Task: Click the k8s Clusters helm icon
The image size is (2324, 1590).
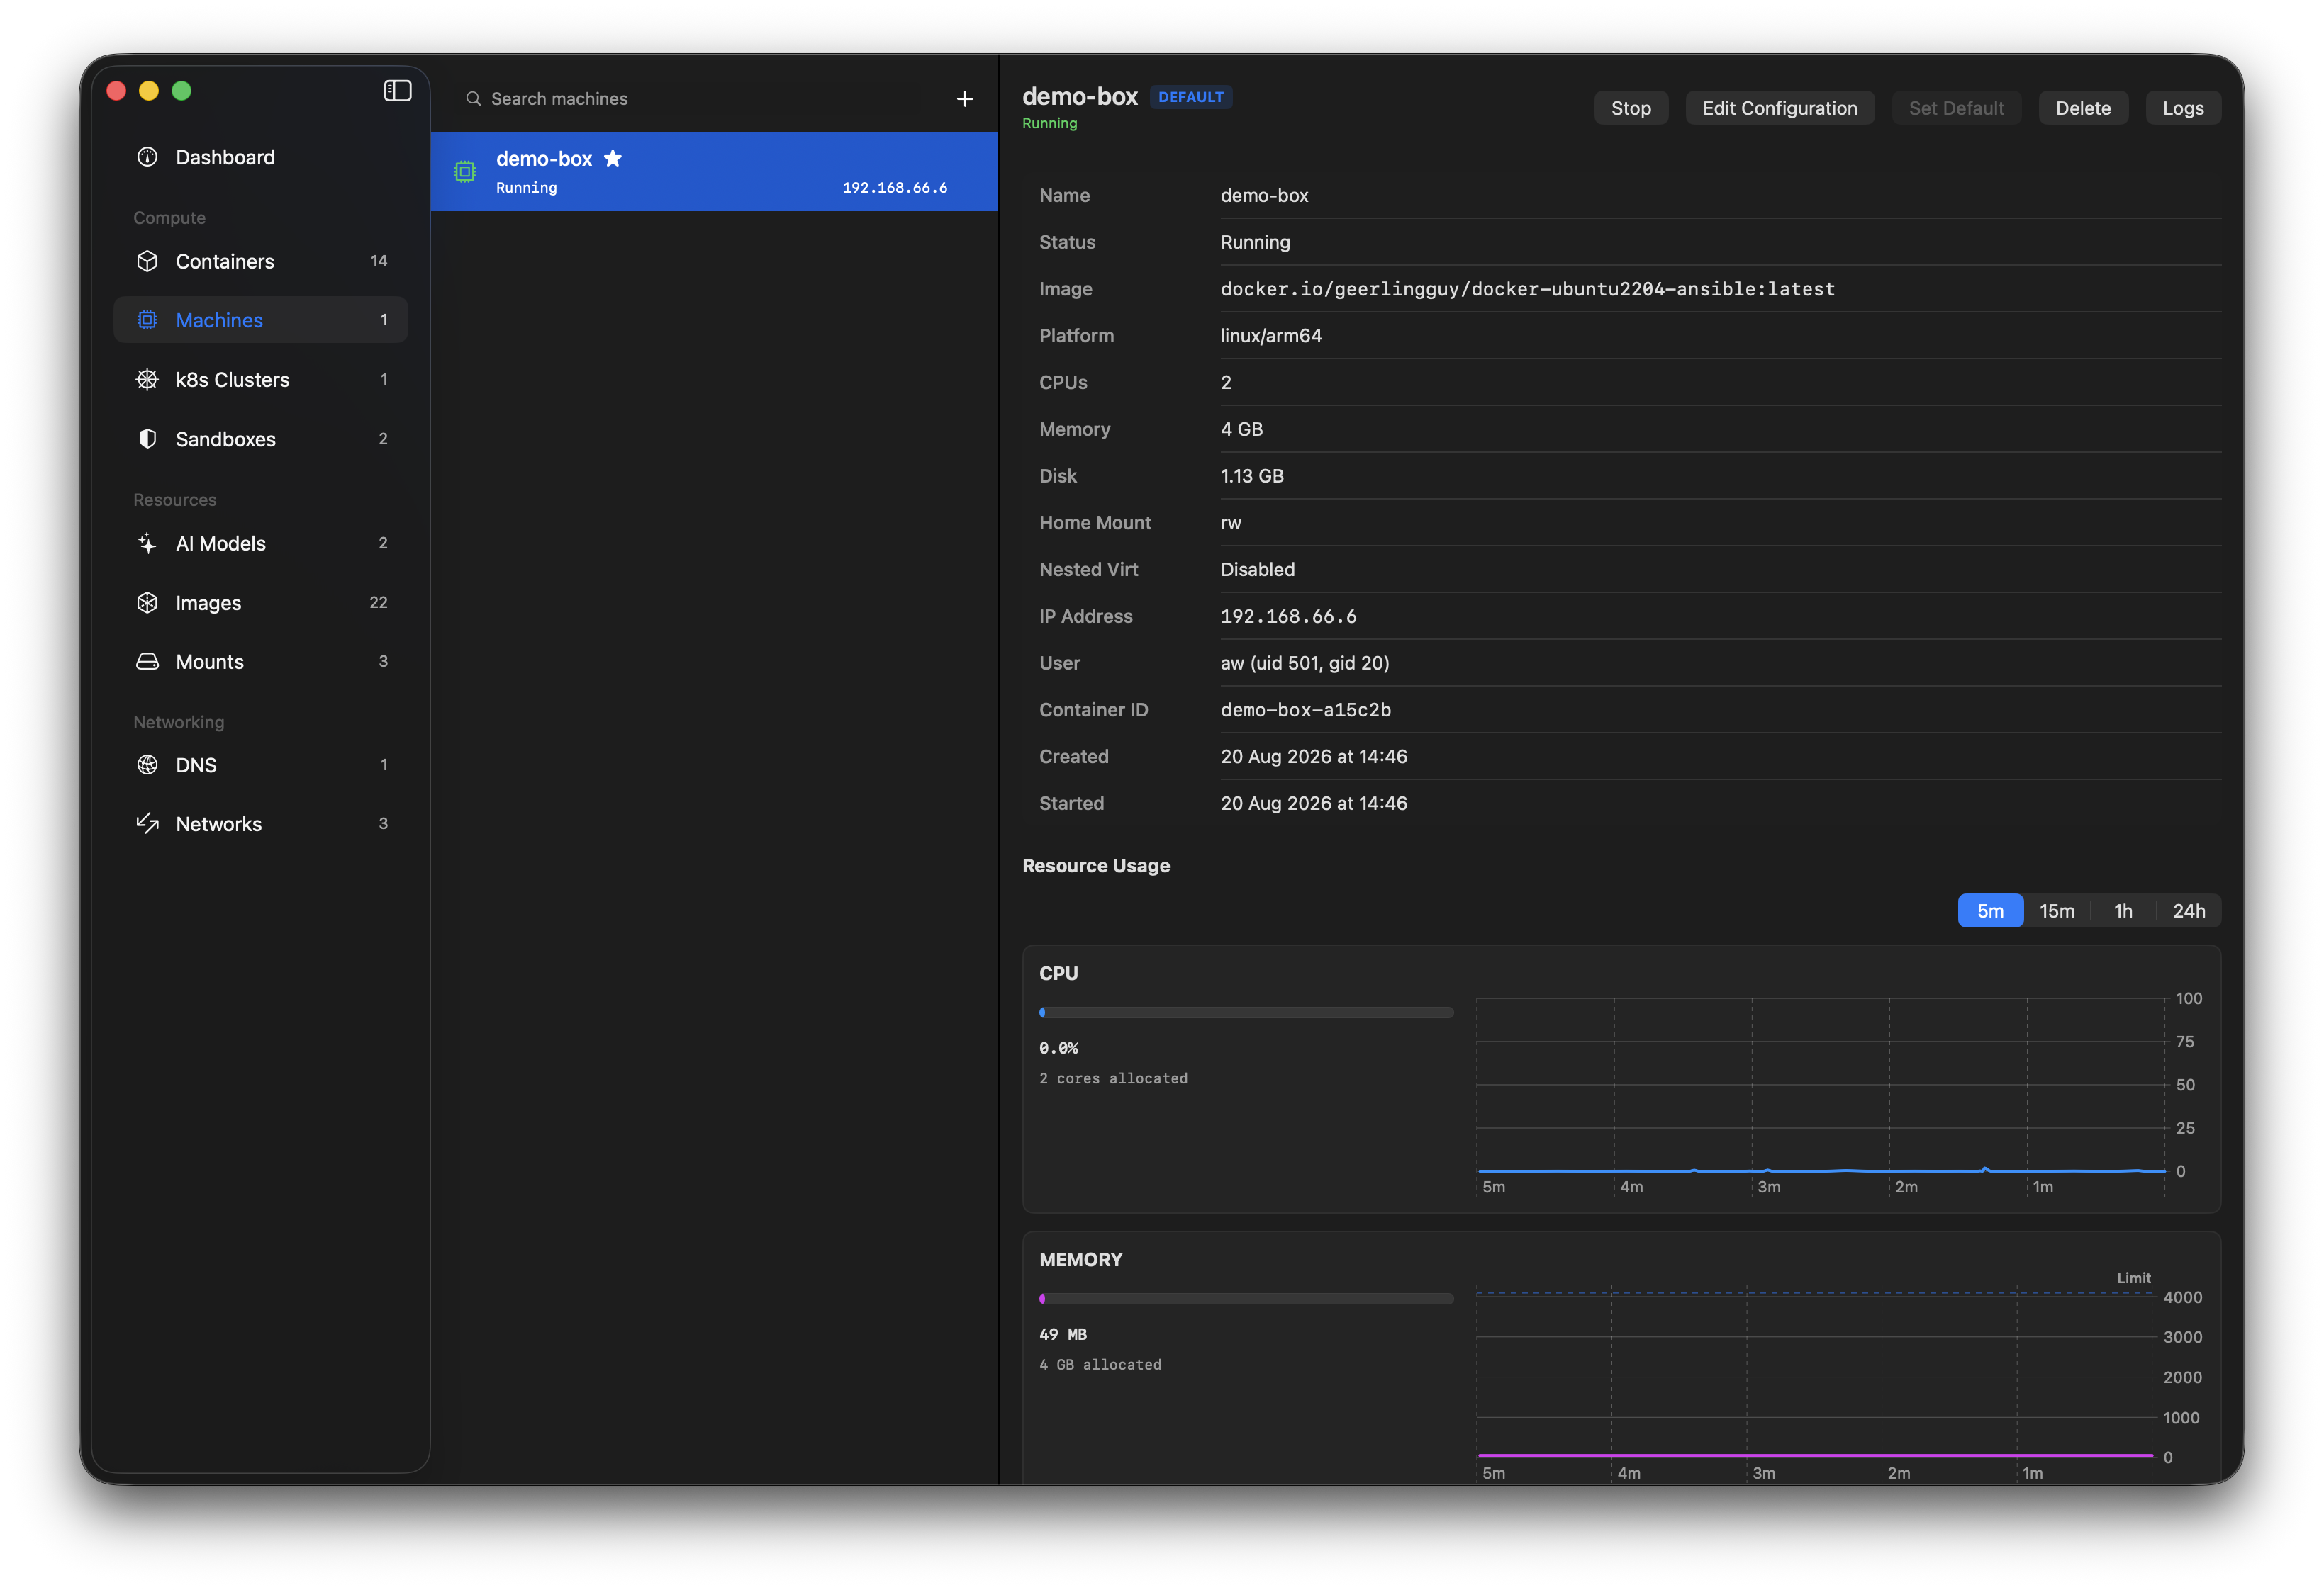Action: (147, 380)
